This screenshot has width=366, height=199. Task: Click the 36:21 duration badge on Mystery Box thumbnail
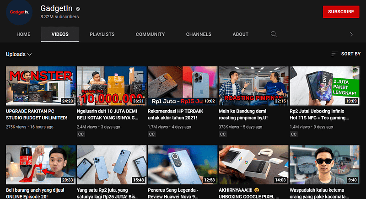(138, 101)
